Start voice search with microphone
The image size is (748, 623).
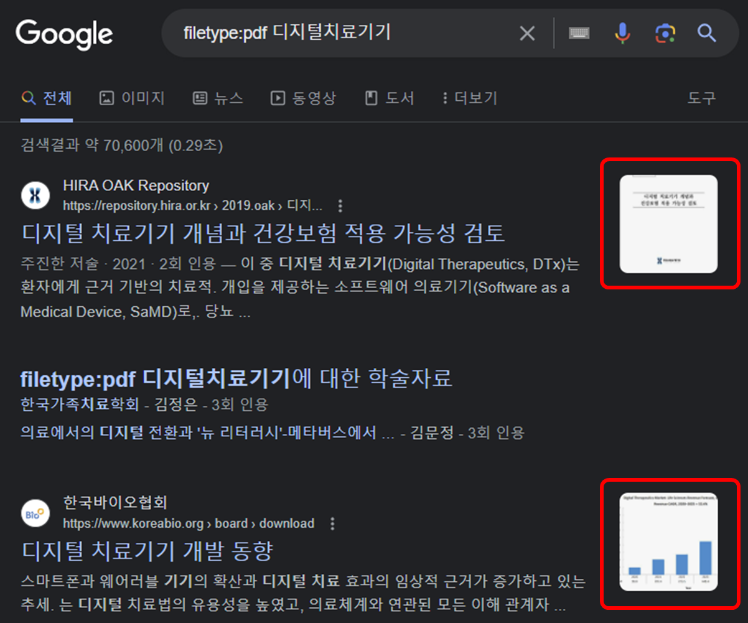point(622,33)
